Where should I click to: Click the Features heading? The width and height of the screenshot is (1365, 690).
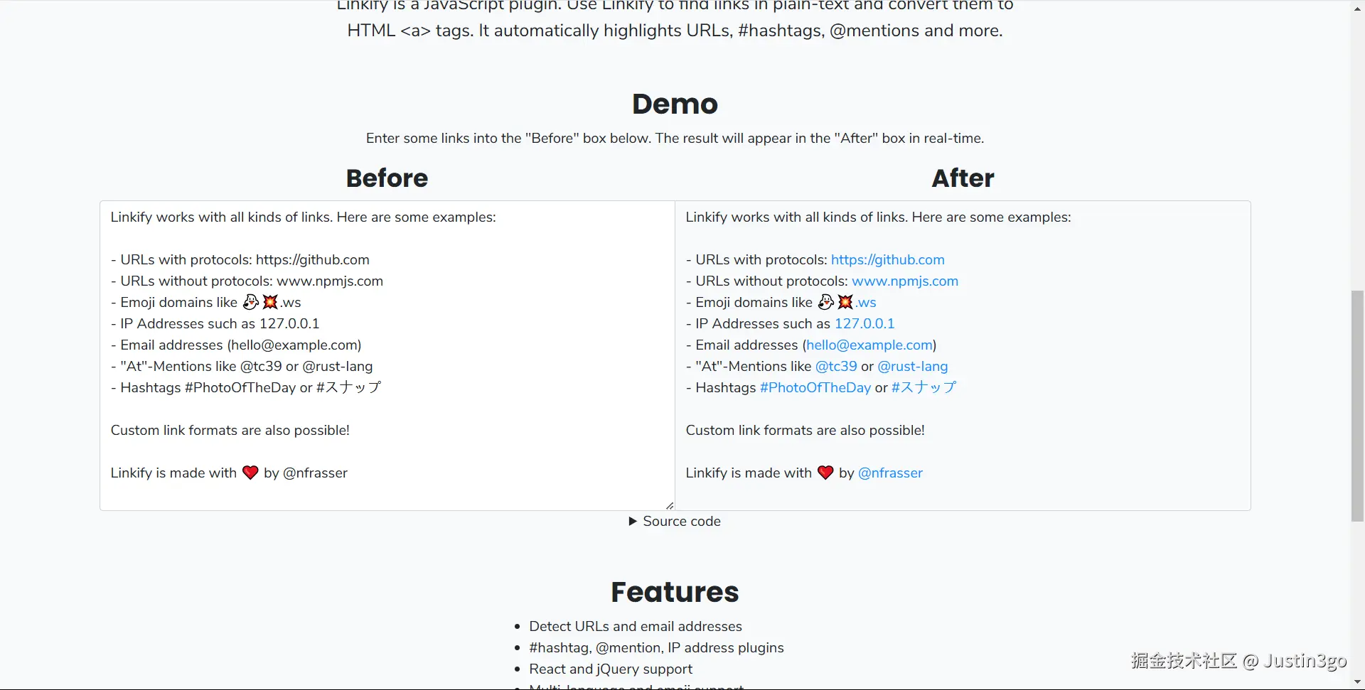pyautogui.click(x=675, y=592)
